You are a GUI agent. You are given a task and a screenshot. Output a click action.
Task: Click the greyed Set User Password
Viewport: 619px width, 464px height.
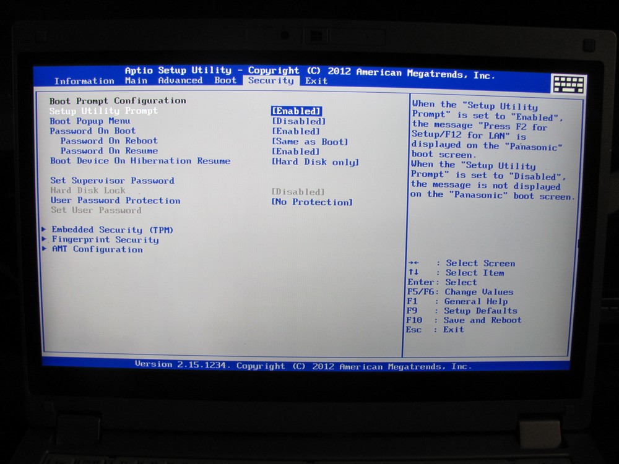(96, 210)
